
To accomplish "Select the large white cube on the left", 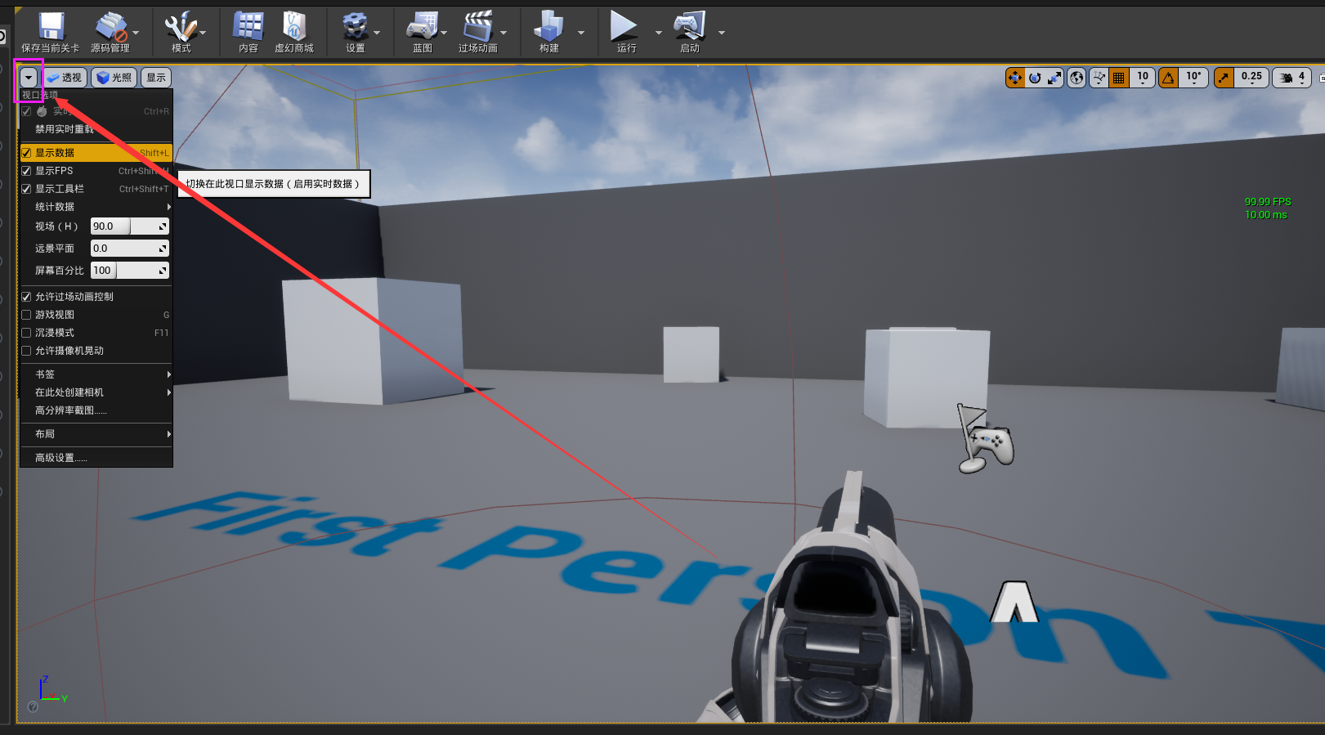I will pyautogui.click(x=373, y=340).
